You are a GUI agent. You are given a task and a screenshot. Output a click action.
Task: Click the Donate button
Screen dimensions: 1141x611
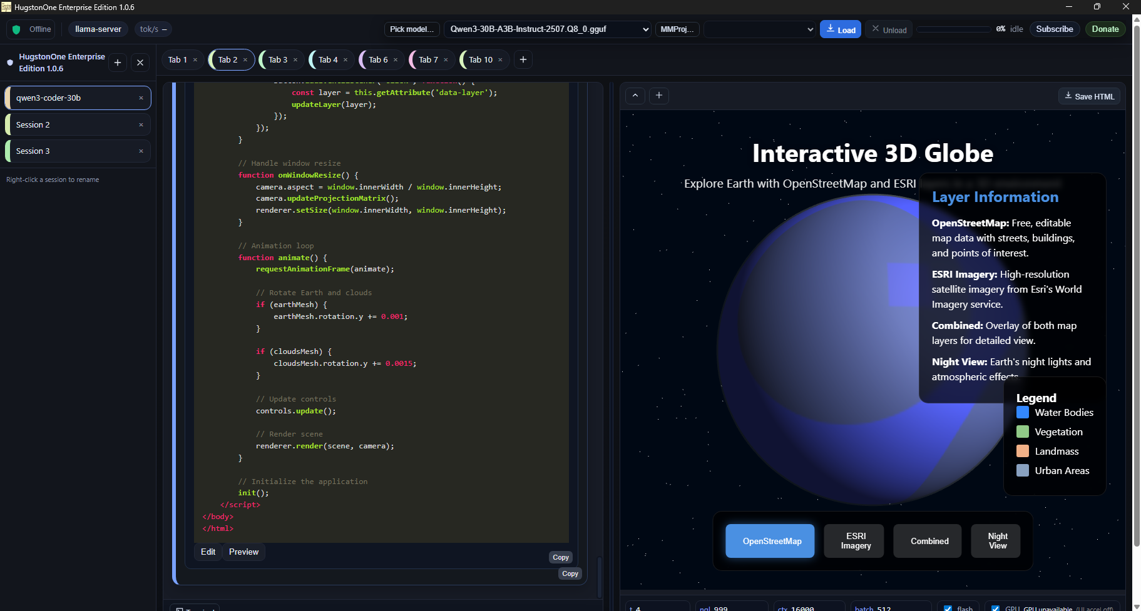(x=1105, y=29)
